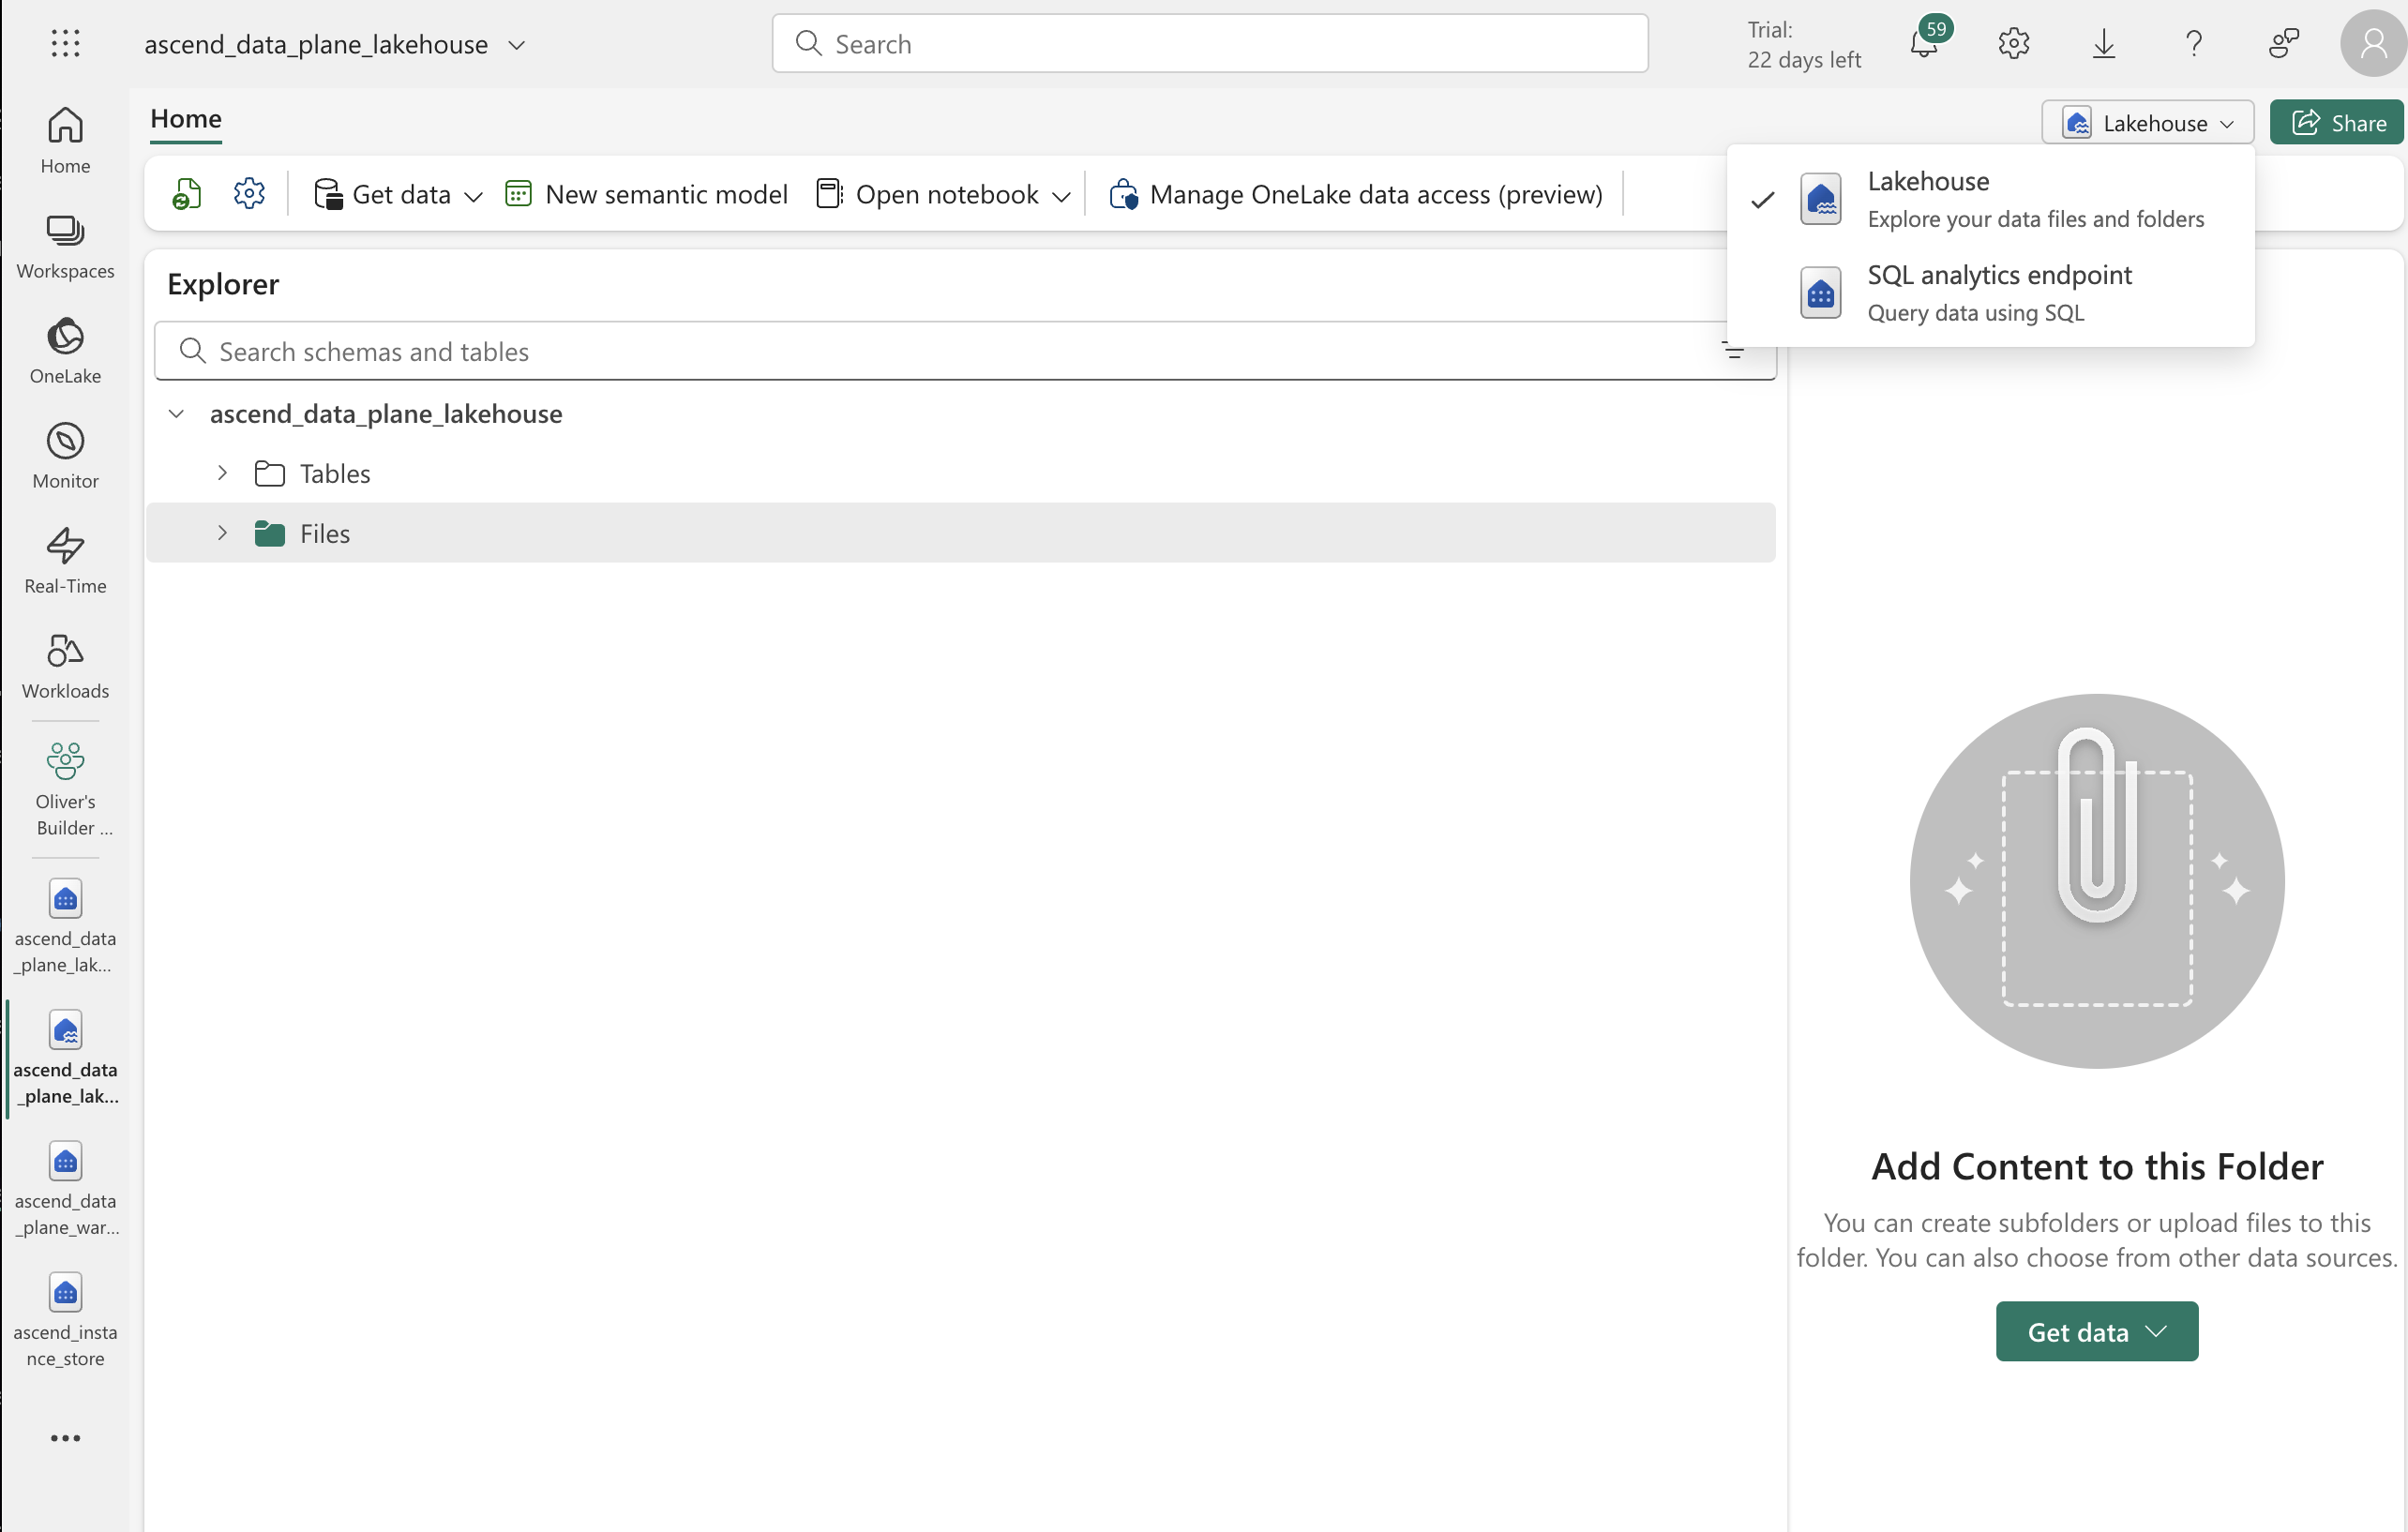Open the app launcher grid icon

pyautogui.click(x=65, y=43)
